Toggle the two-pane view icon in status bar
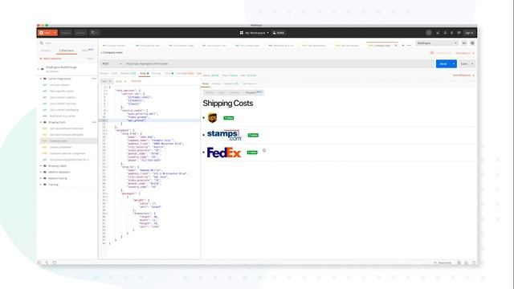This screenshot has height=289, width=514. (x=459, y=263)
